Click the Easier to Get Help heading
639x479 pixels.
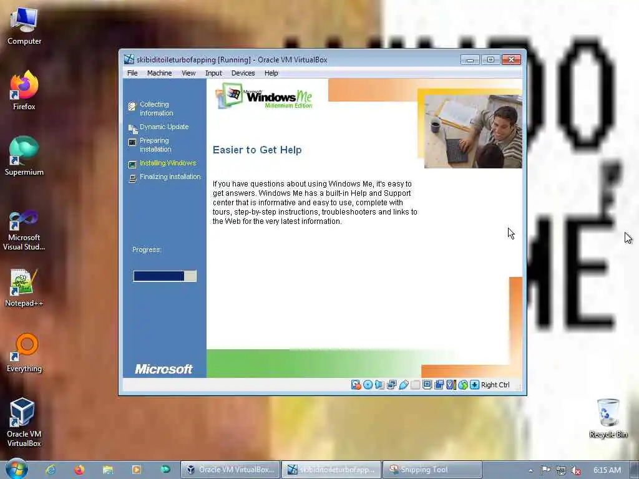pyautogui.click(x=257, y=150)
